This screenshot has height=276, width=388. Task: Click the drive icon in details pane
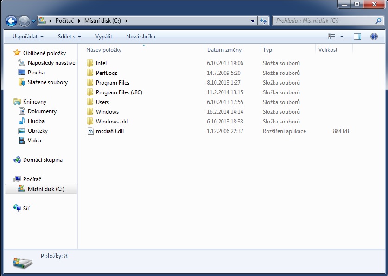tap(23, 263)
